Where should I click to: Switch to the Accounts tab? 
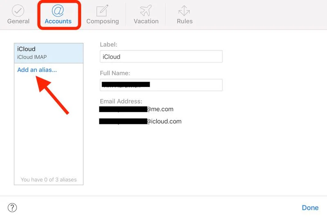point(58,15)
